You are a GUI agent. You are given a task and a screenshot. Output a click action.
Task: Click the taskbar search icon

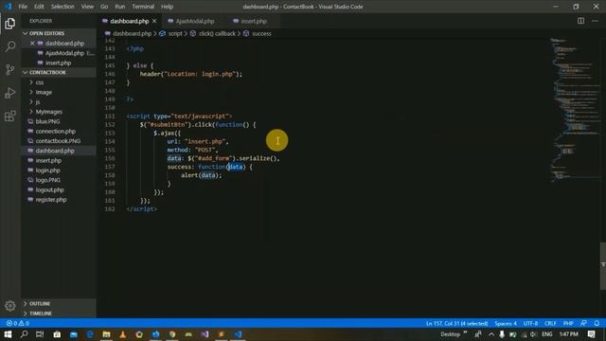(24, 334)
